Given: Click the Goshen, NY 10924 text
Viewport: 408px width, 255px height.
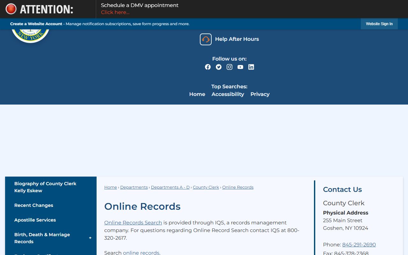Looking at the screenshot, I should (346, 228).
